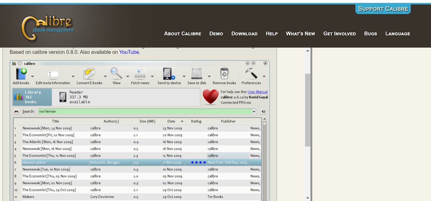Expand the Add books dropdown arrow
Image resolution: width=431 pixels, height=201 pixels.
click(32, 76)
